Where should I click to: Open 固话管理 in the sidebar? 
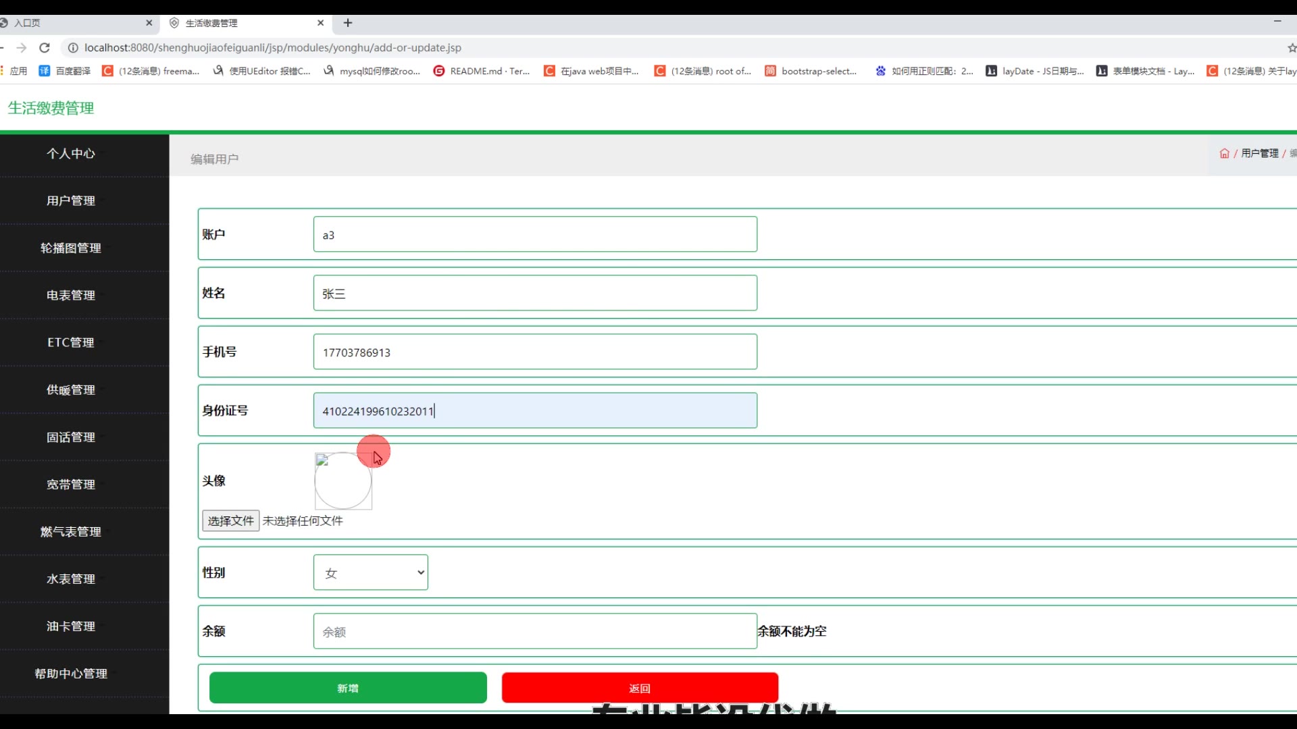tap(71, 437)
